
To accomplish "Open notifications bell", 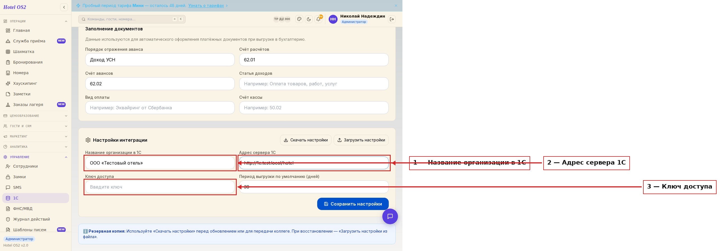I will tap(318, 19).
